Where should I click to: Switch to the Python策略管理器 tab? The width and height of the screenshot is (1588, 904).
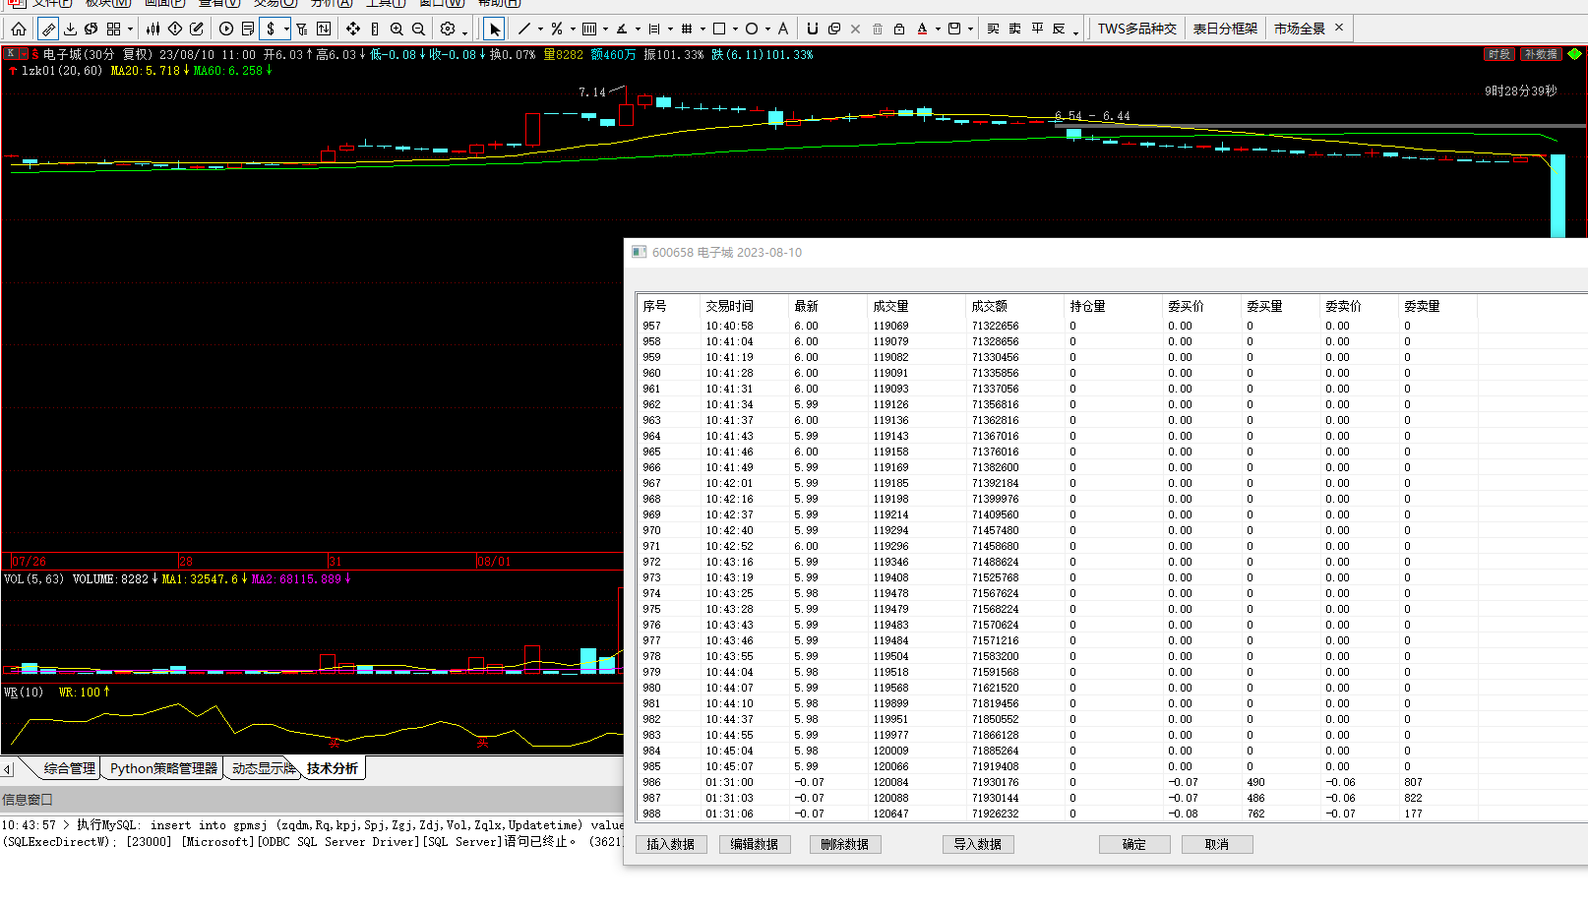(x=163, y=768)
